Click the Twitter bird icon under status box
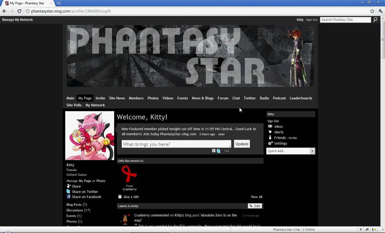 pyautogui.click(x=218, y=151)
